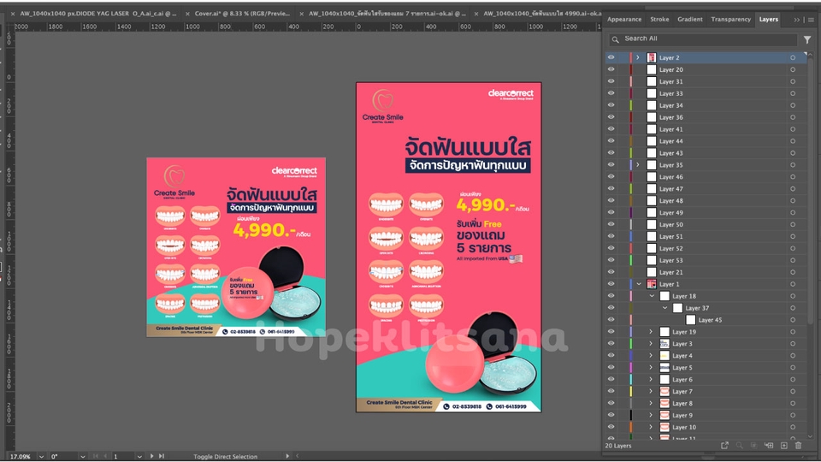The image size is (821, 462).
Task: Click the tall vertical artboard on canvas
Action: [x=449, y=247]
